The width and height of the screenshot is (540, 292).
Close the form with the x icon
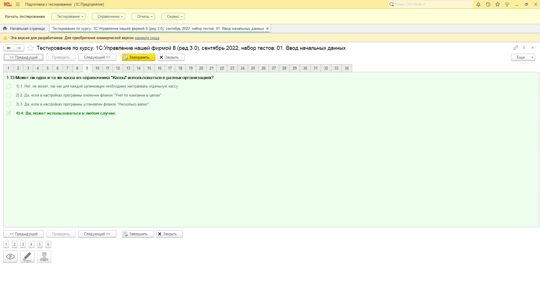[x=532, y=48]
